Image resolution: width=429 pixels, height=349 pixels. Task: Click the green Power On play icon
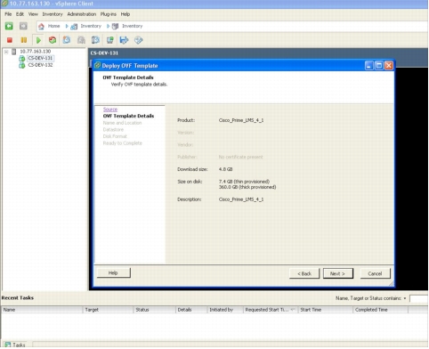point(38,40)
